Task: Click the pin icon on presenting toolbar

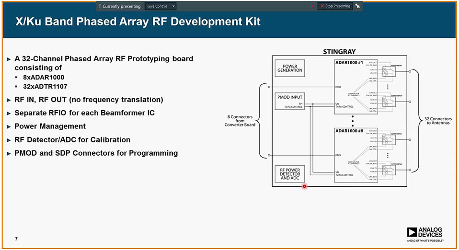Action: [x=358, y=6]
